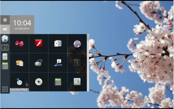Open the package box with document icon
The image size is (174, 109).
19,63
